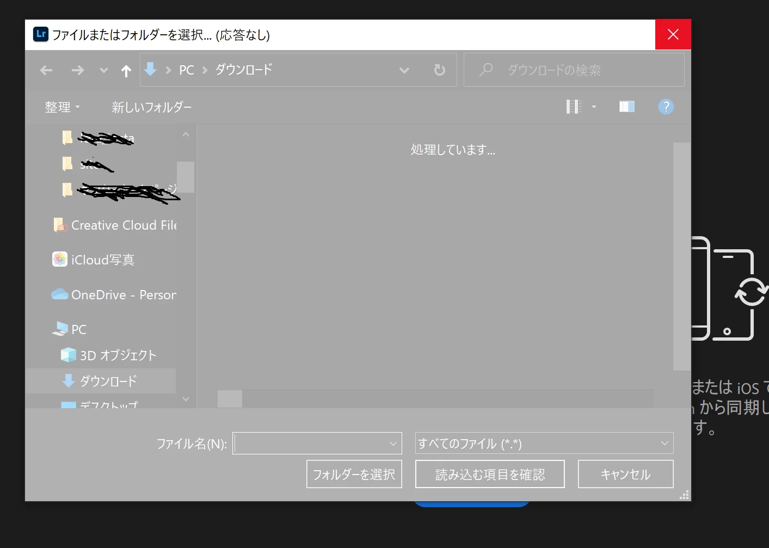Open 3D オブジェクト folder in sidebar
This screenshot has width=769, height=548.
point(108,355)
